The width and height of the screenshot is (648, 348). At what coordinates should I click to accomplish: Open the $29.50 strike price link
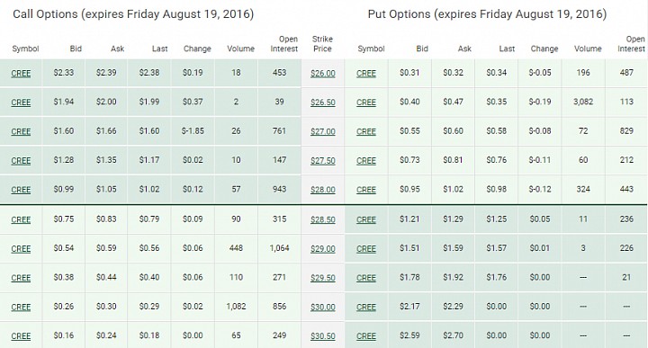click(323, 278)
